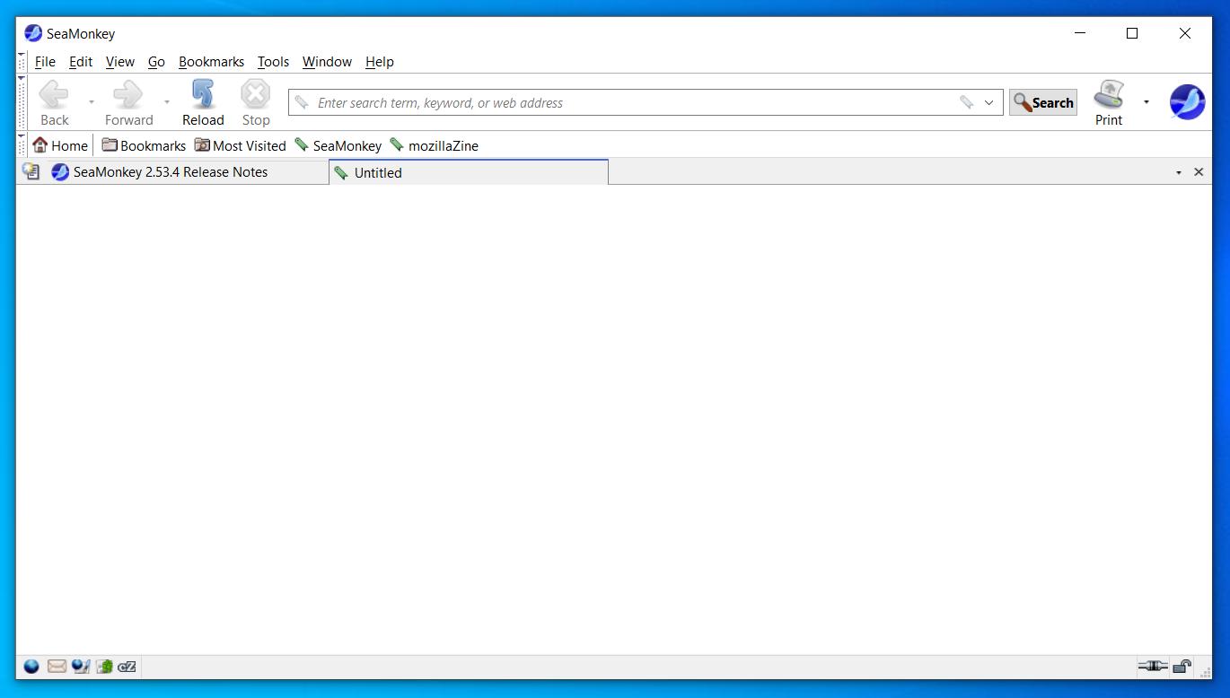Switch to SeaMonkey 2.53.4 Release Notes tab
This screenshot has height=698, width=1230.
[186, 172]
